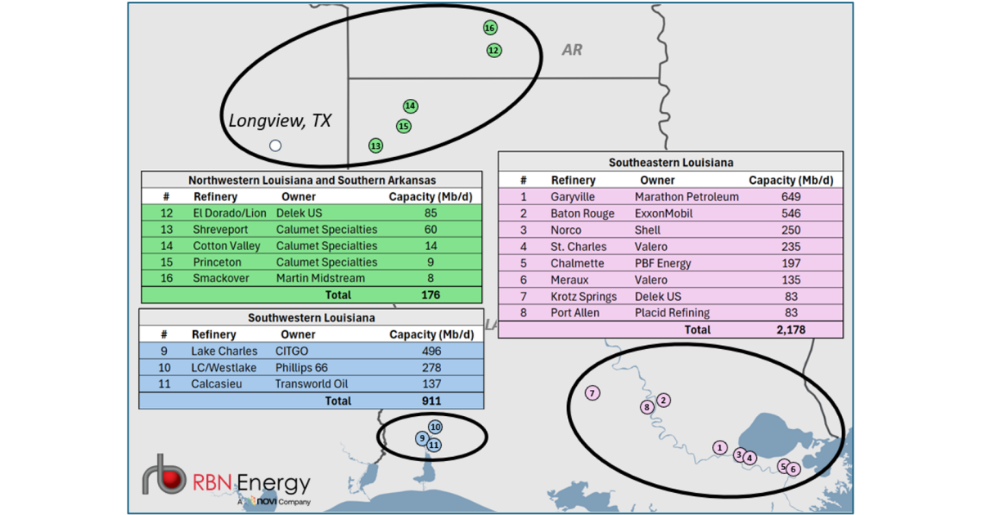Click the Delek US owner cell for Krotz Springs
This screenshot has height=515, width=982.
pos(658,296)
